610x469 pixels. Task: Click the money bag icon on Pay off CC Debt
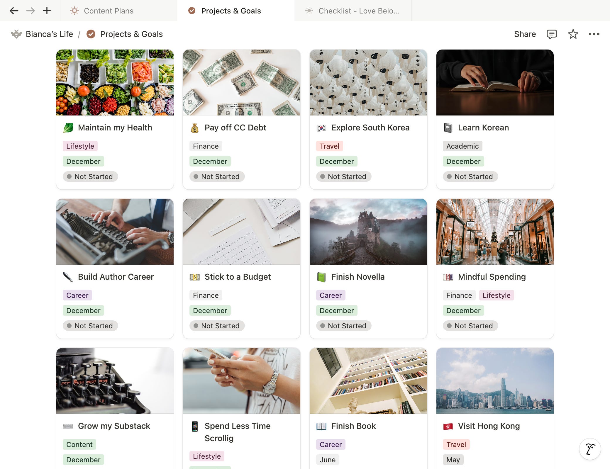coord(195,128)
